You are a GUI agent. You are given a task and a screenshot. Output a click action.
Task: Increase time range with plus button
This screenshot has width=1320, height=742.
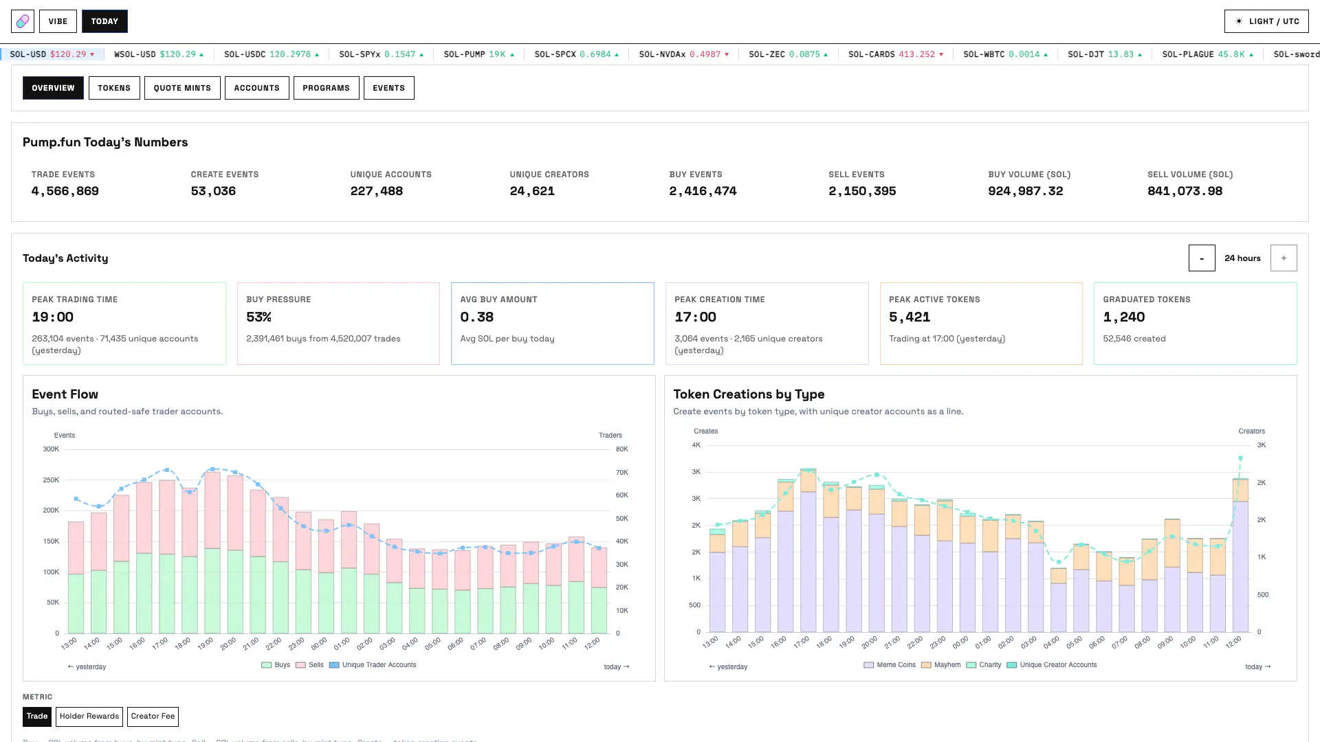click(1284, 258)
